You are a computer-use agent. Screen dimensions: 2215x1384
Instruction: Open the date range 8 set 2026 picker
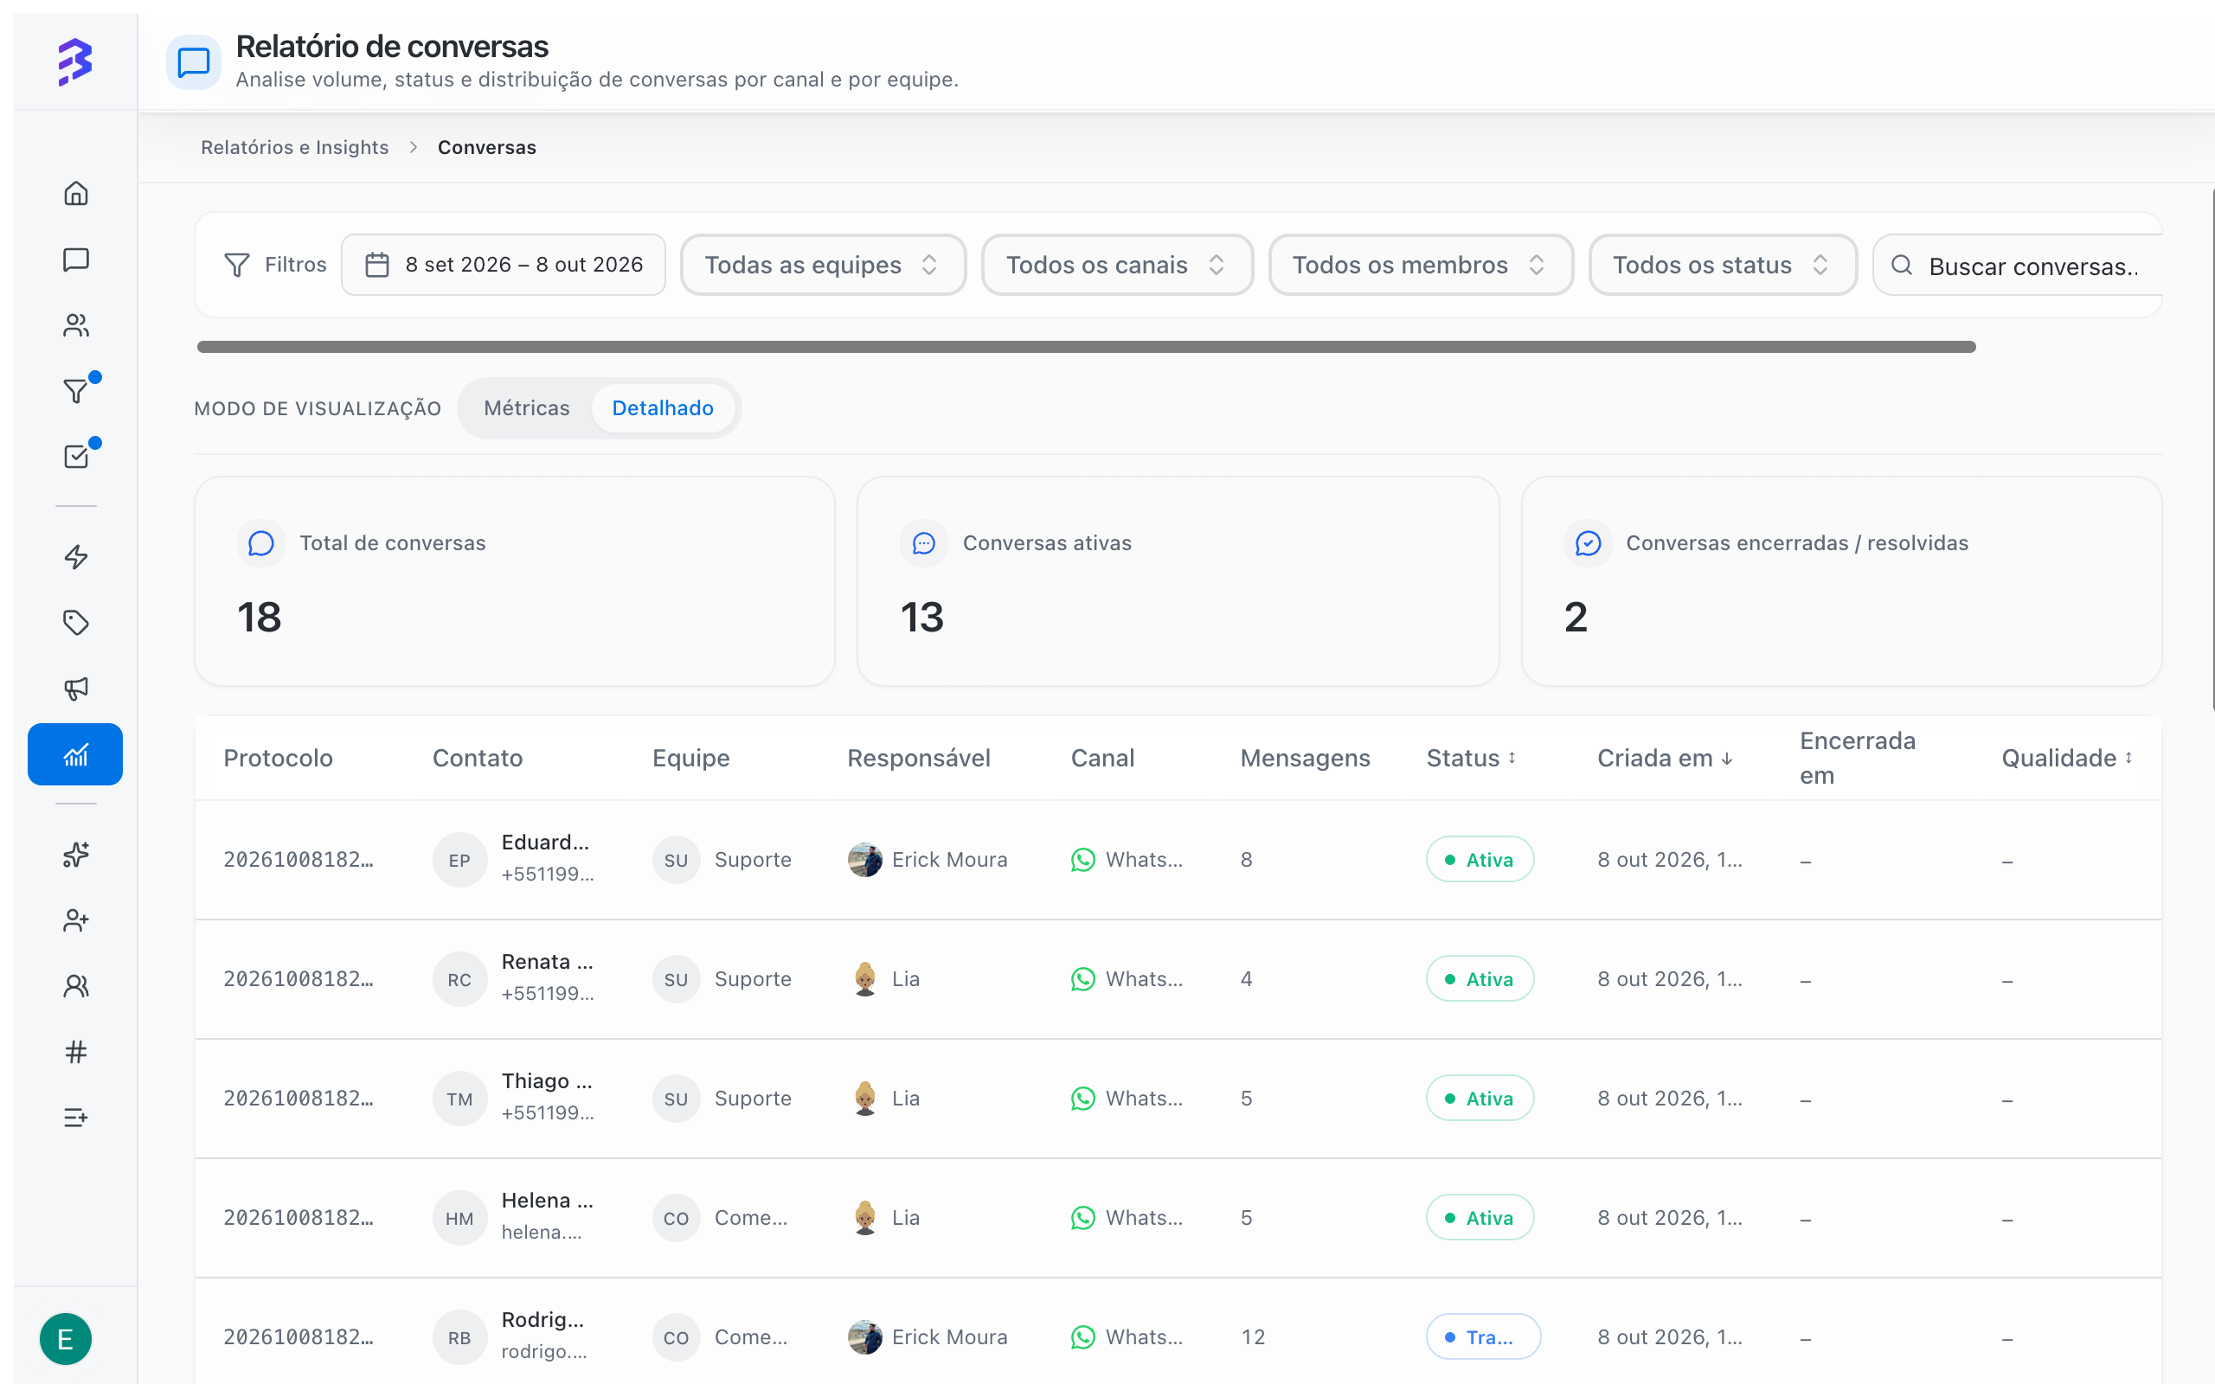click(504, 265)
